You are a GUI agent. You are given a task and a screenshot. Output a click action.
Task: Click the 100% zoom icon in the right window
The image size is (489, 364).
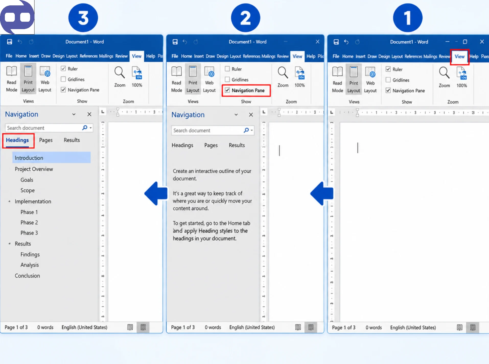click(x=462, y=77)
